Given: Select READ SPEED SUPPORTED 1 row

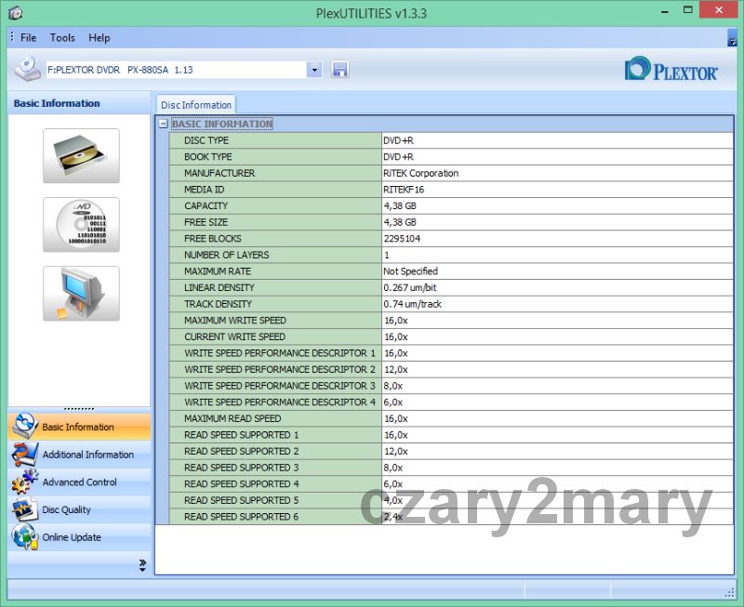Looking at the screenshot, I should click(451, 435).
